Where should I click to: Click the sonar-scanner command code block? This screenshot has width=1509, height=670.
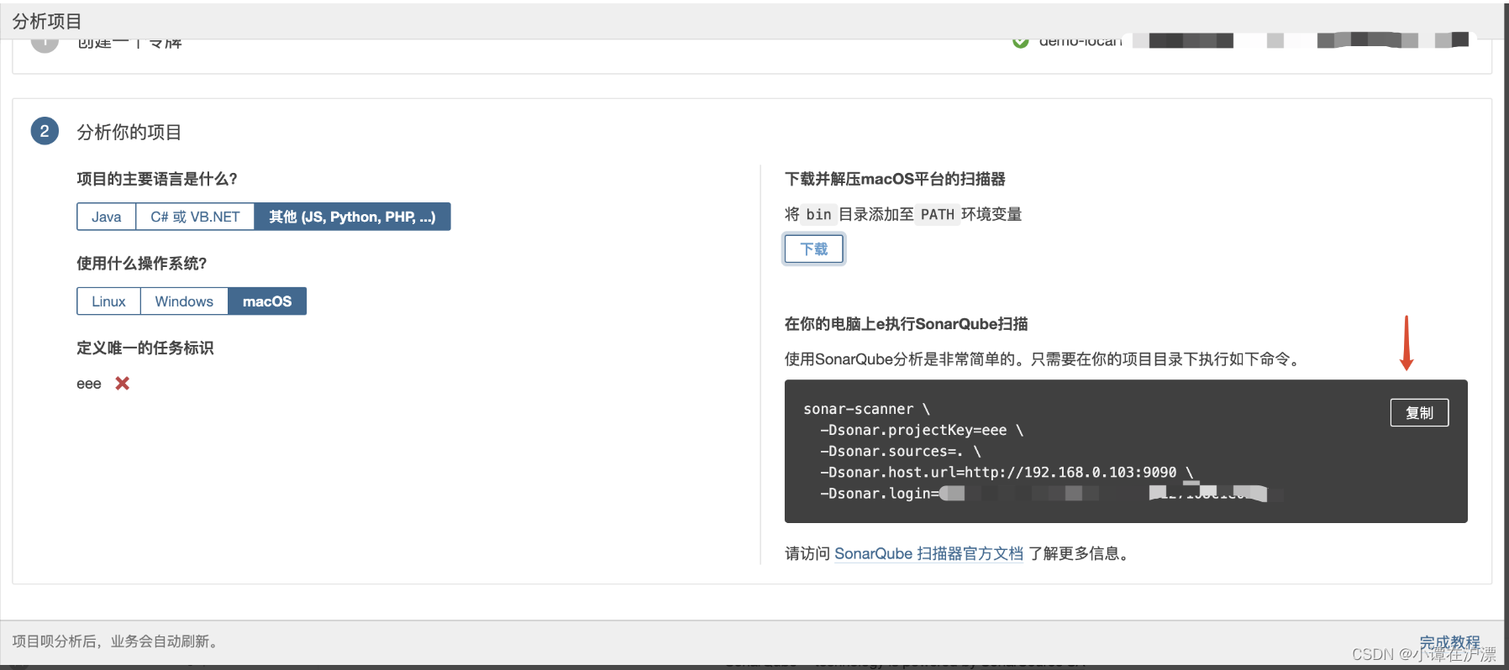pyautogui.click(x=1126, y=452)
